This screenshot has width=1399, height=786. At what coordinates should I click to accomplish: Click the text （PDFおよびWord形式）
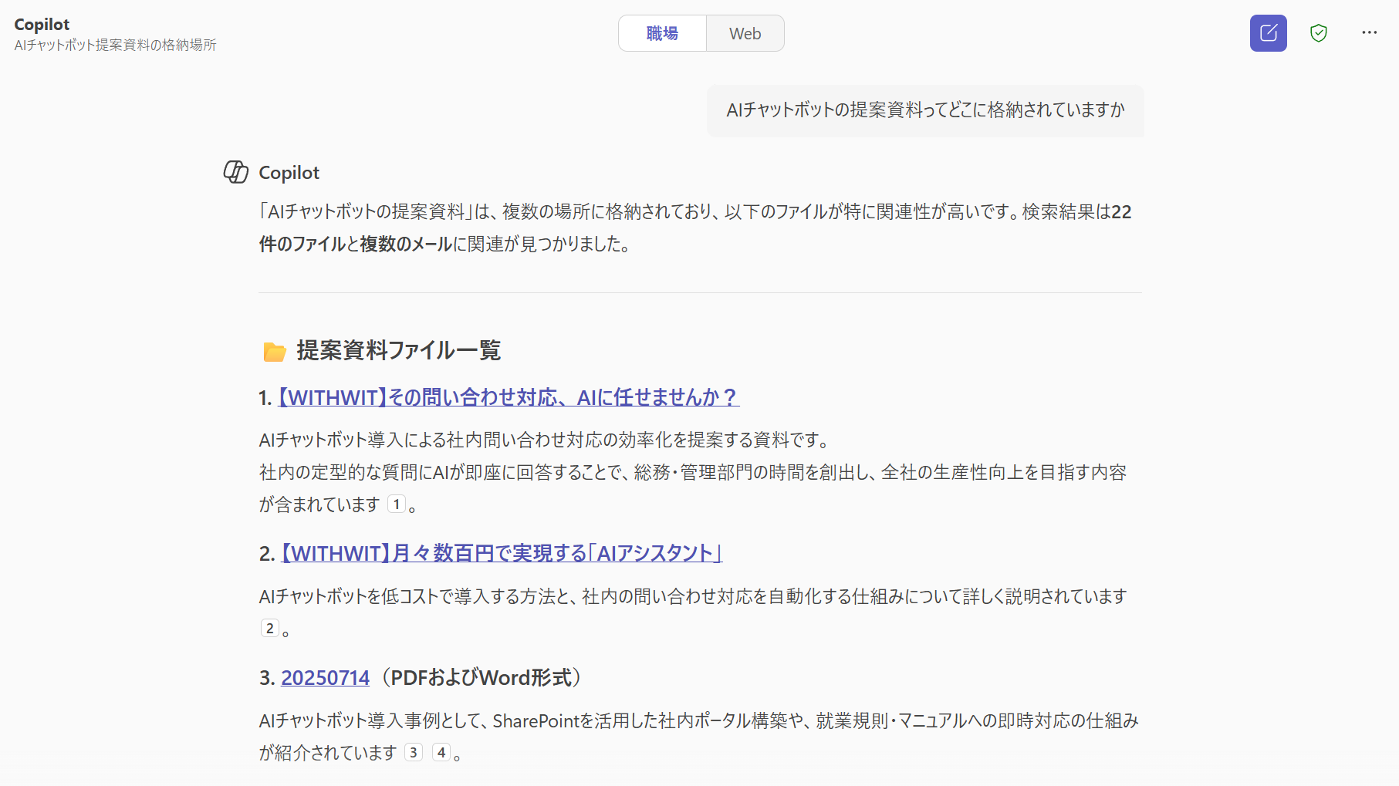pos(482,677)
